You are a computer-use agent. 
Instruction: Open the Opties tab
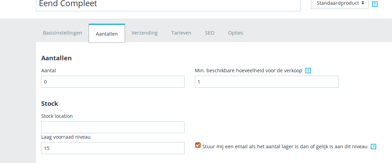pos(236,33)
